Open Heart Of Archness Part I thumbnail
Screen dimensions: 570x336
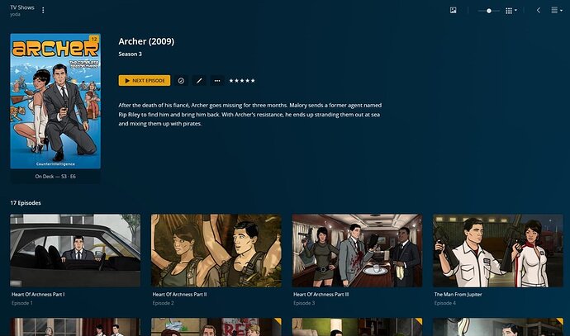tap(75, 251)
